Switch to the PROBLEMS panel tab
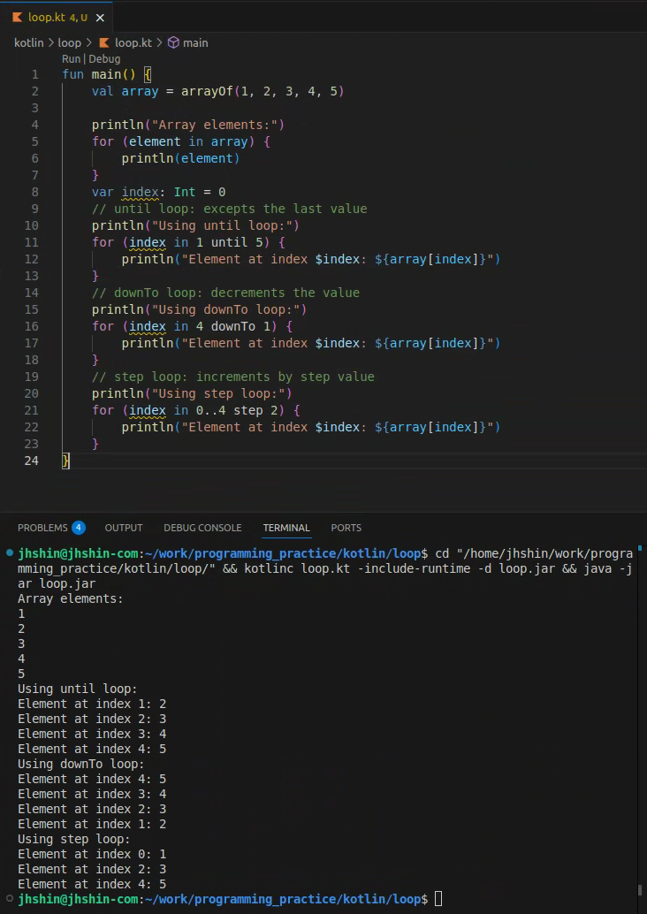647x914 pixels. click(x=42, y=528)
